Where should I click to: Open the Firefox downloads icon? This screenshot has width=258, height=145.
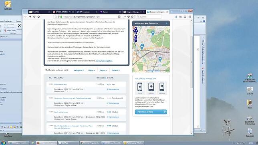(x=176, y=17)
